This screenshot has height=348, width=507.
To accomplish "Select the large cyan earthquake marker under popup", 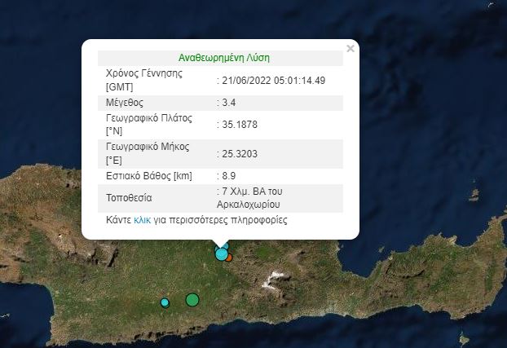I will coord(221,254).
